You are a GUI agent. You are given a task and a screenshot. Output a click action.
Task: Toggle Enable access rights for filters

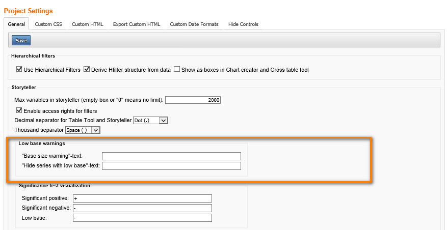19,110
